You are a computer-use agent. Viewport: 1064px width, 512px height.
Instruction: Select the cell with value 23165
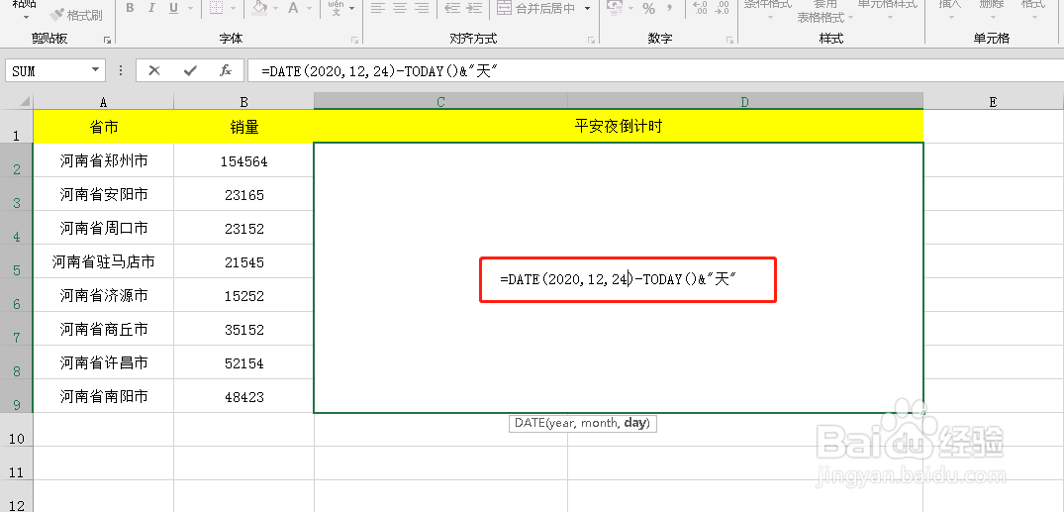click(x=243, y=195)
